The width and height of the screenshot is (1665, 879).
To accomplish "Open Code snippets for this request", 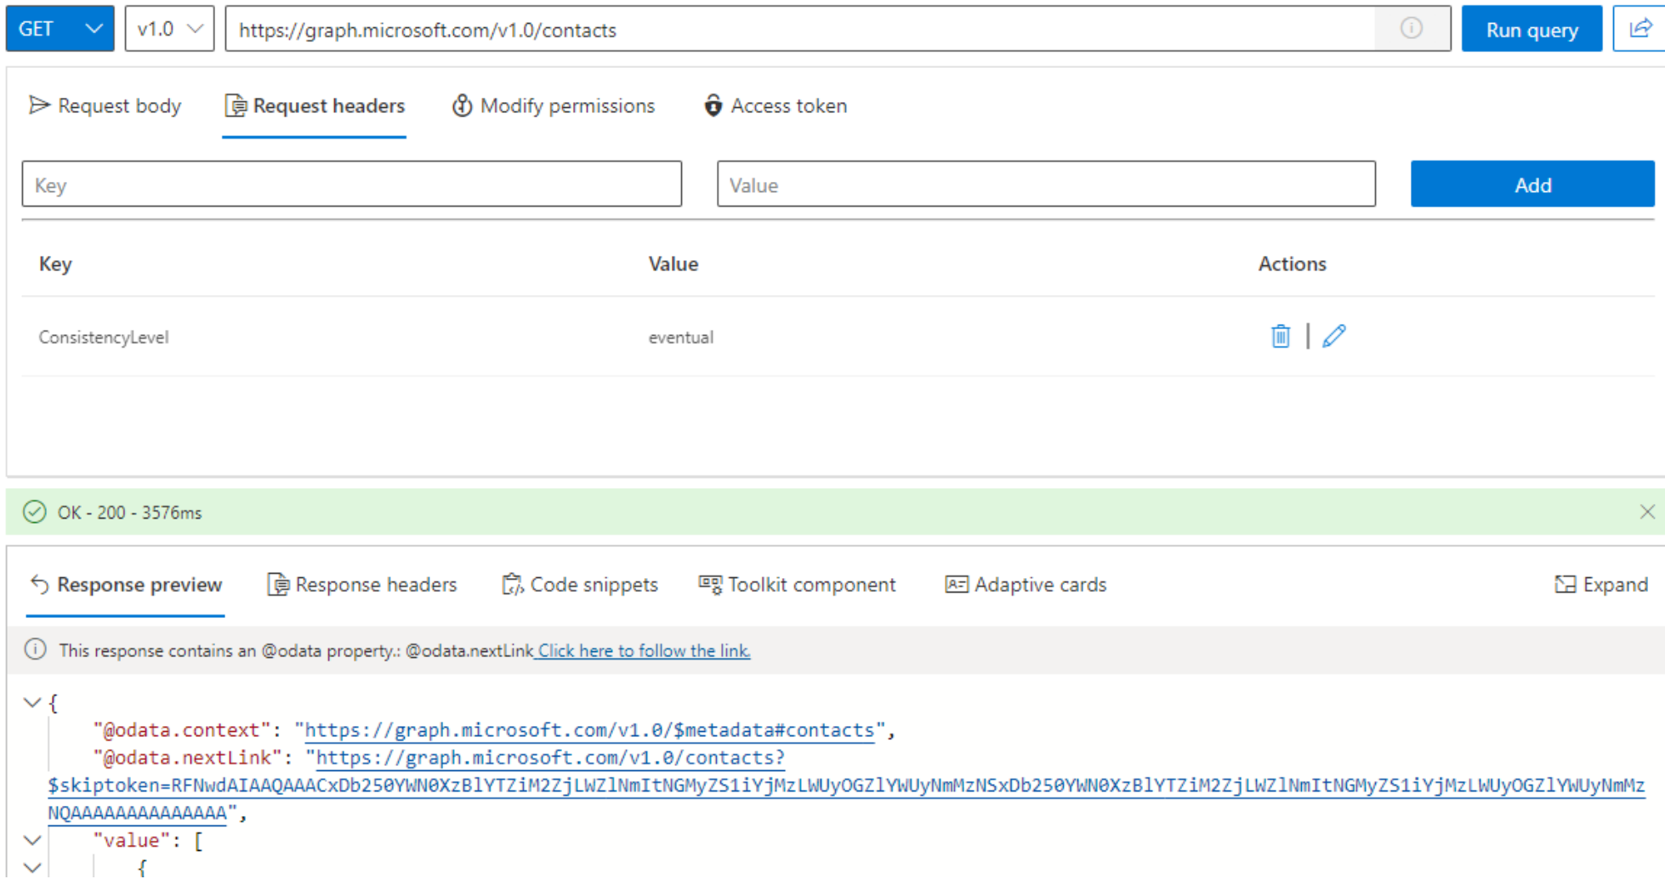I will click(580, 584).
